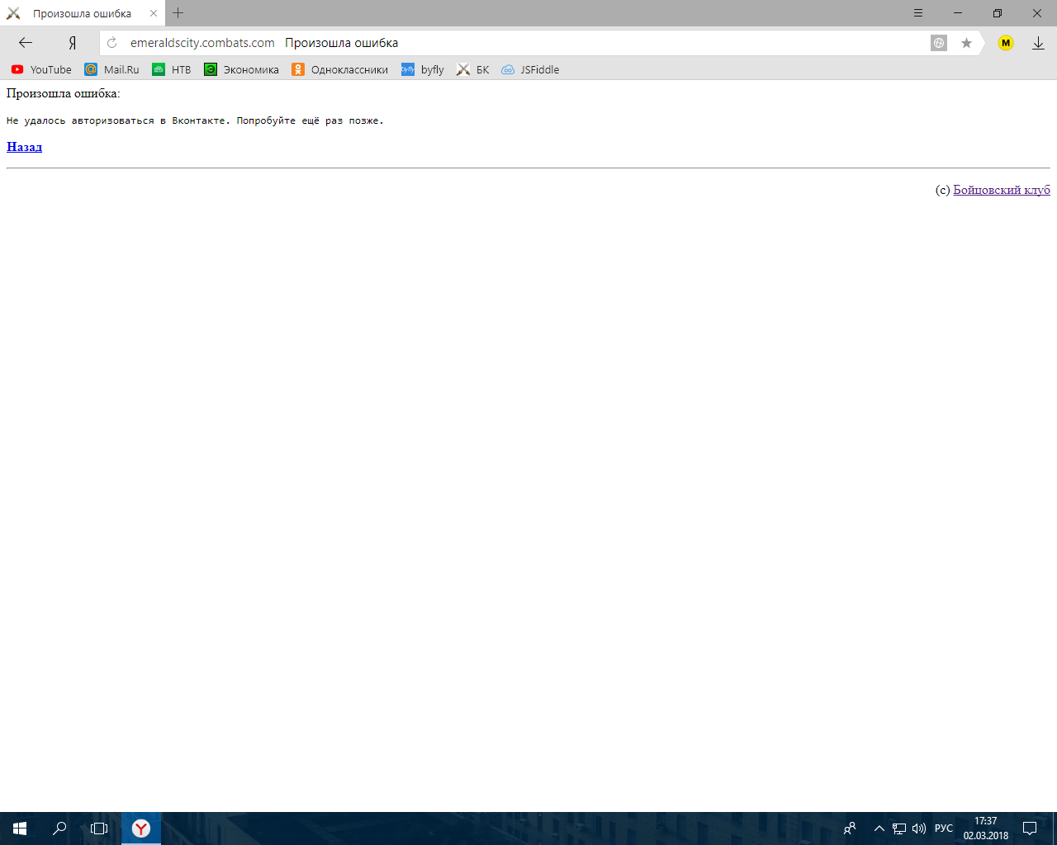
Task: Open the Windows Start menu
Action: pos(20,828)
